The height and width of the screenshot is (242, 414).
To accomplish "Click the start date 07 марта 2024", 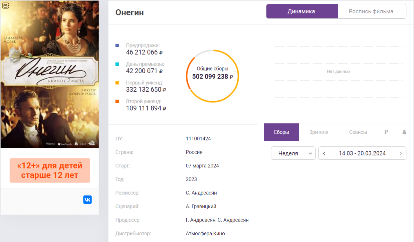I will click(202, 166).
